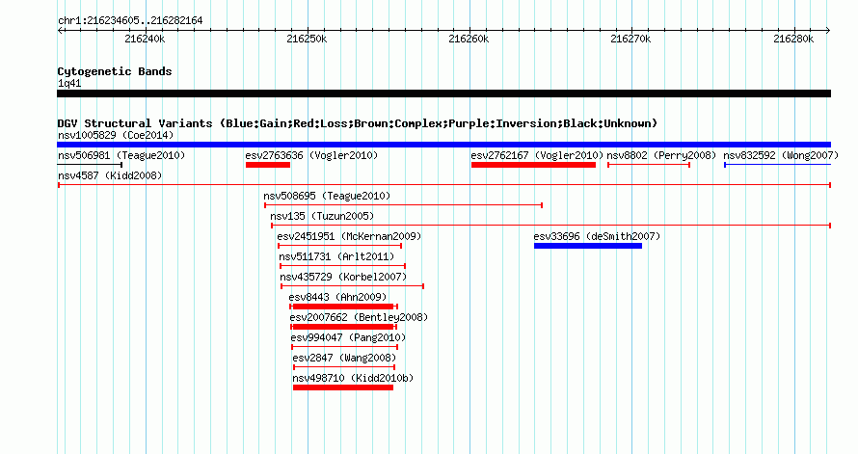Screen dimensions: 858x454
Task: Open esv2451951 (McKernan2009) label
Action: (349, 236)
